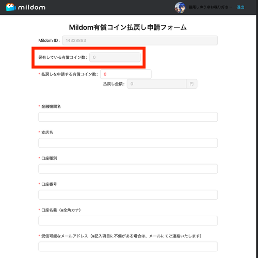Click the 保有している有償コイン数 field
The height and width of the screenshot is (258, 258).
115,57
